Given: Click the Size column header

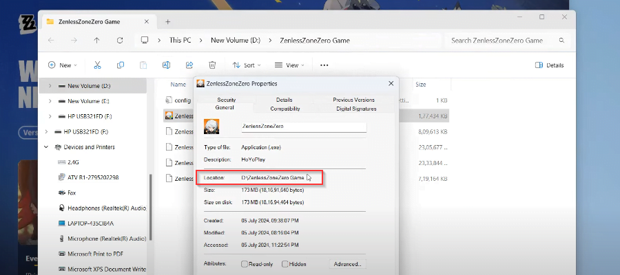Looking at the screenshot, I should click(x=421, y=85).
